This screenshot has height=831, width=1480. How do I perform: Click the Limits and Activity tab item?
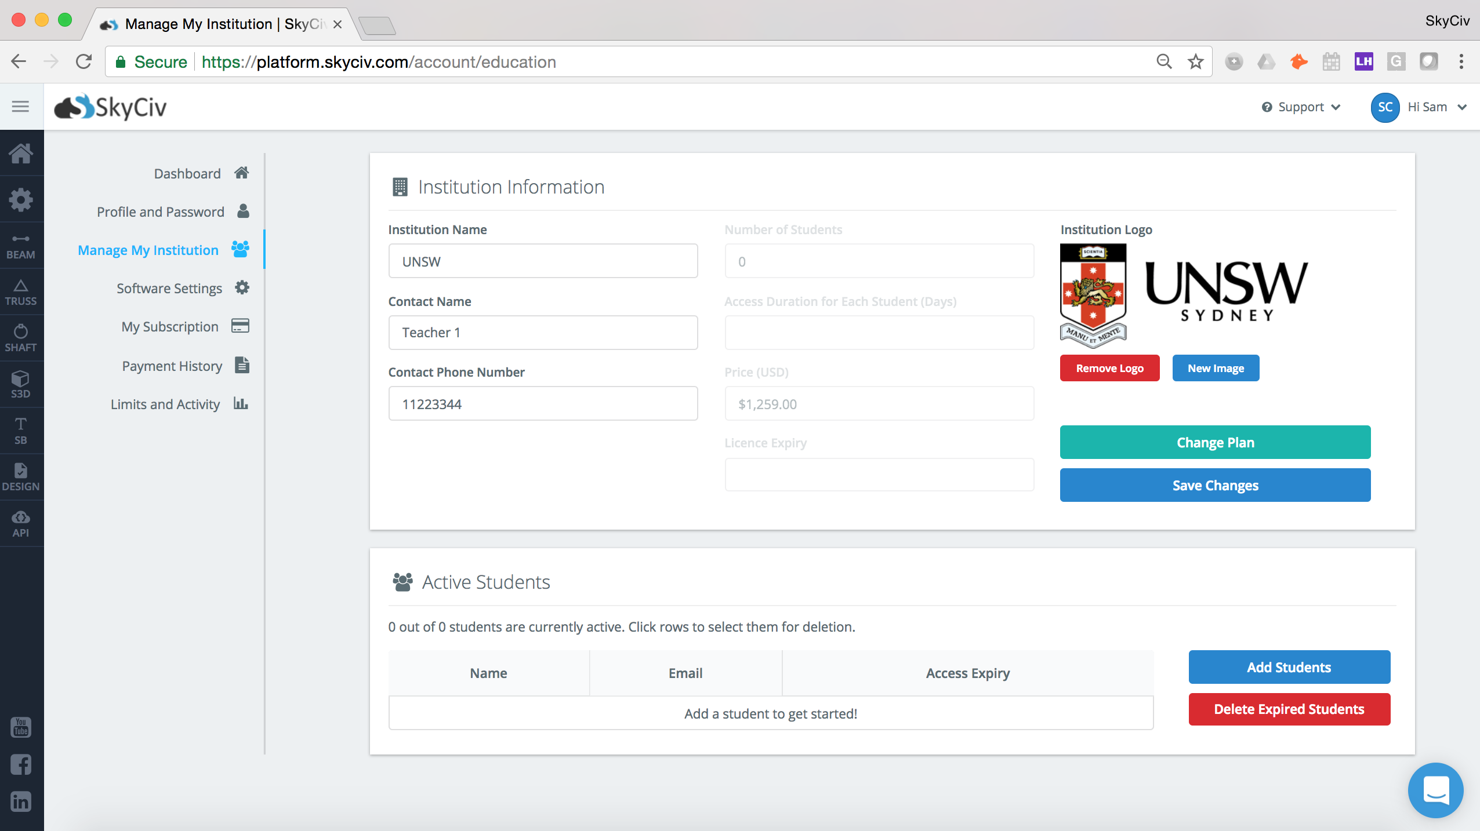(165, 403)
